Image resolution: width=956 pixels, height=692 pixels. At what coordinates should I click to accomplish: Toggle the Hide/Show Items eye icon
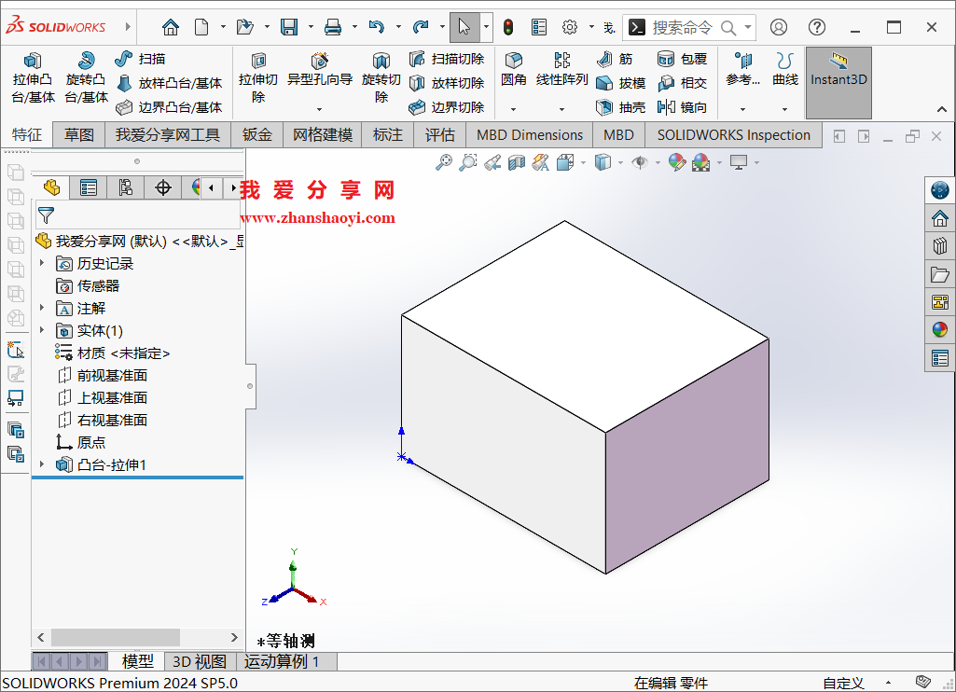tap(641, 161)
